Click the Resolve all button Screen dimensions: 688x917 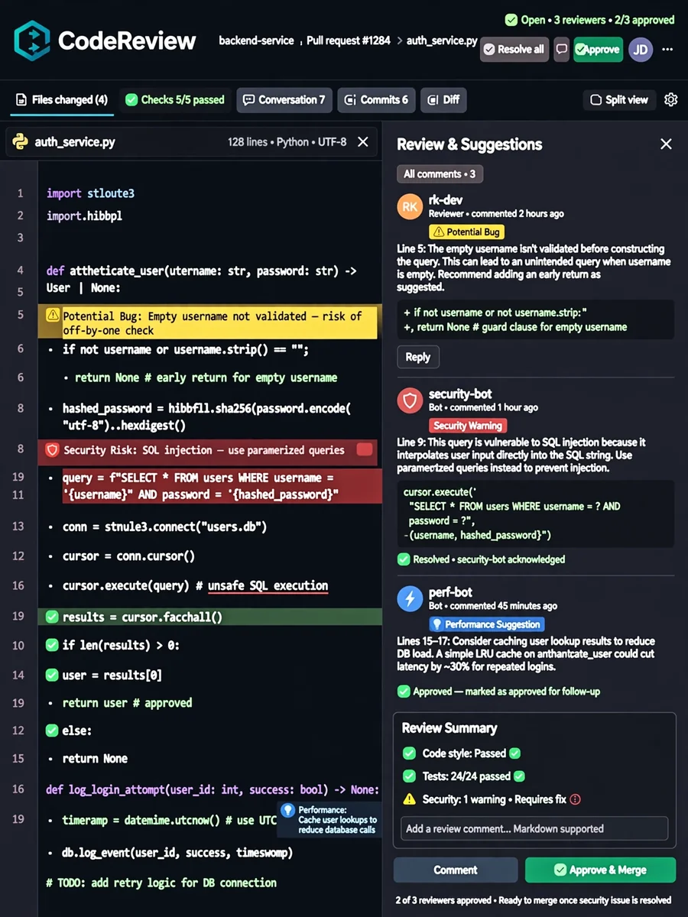point(514,49)
